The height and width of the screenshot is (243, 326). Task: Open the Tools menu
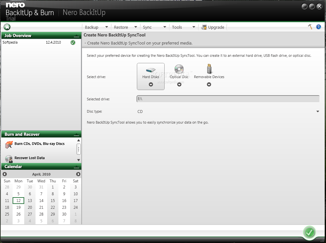tap(177, 27)
